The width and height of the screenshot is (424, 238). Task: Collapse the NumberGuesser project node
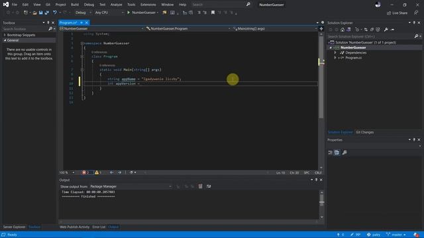pos(331,48)
